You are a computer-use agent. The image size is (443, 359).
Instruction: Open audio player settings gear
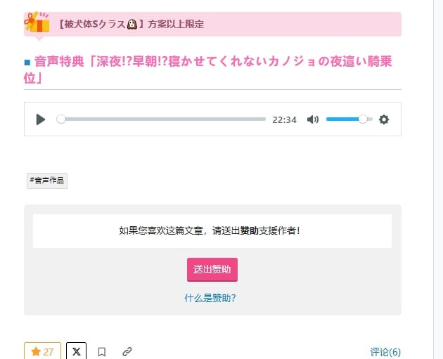point(384,119)
